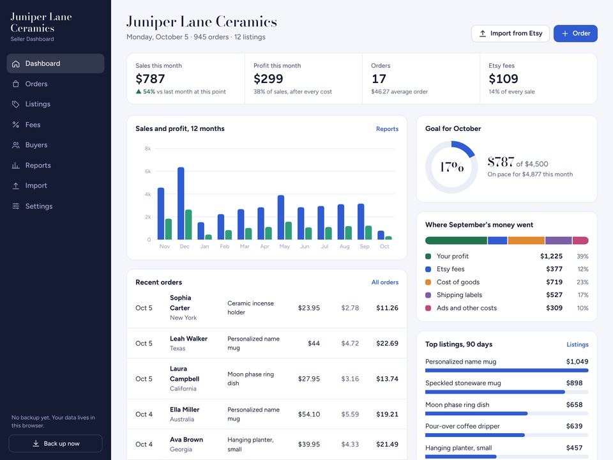
Task: Click the Speckled stoneware mug progress bar
Action: coord(506,392)
